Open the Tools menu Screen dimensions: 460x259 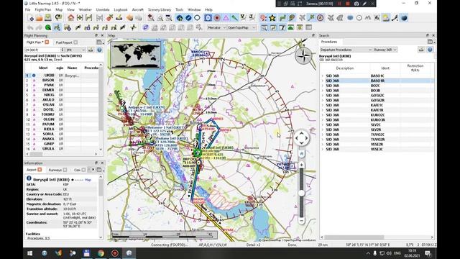click(x=179, y=9)
